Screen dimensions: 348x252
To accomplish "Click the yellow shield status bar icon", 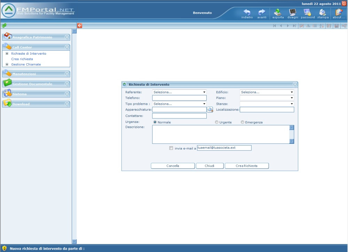I will point(5,248).
